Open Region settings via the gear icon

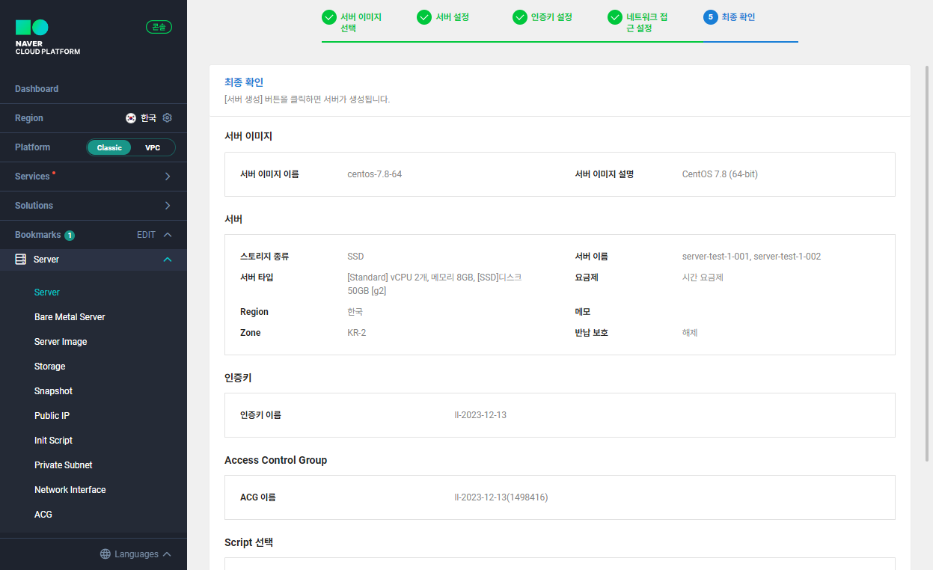pos(168,117)
